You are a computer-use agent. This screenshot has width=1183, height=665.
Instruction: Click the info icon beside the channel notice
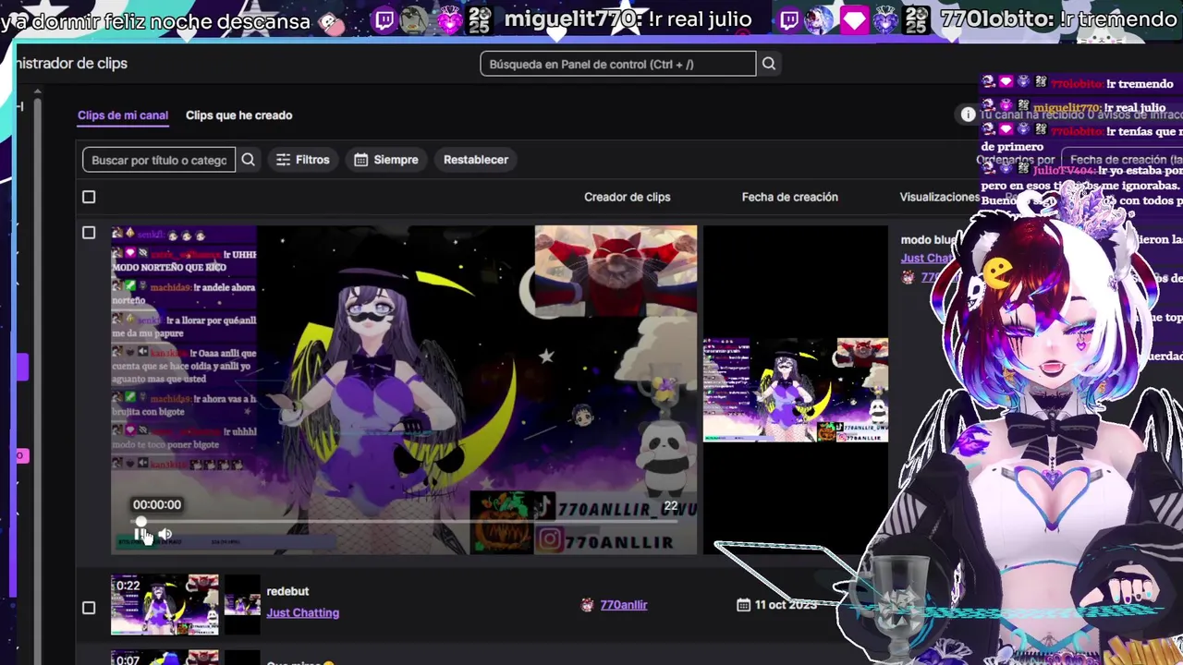[968, 115]
